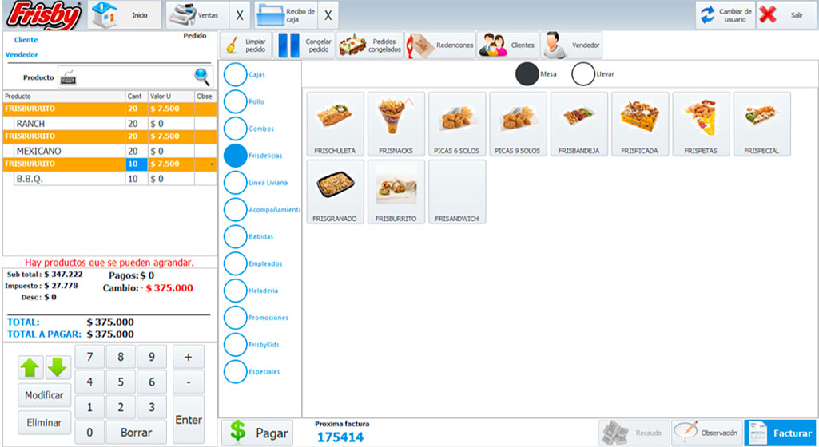
Task: Open dropdown arrow on selected FRISBURRITO row
Action: tap(212, 164)
